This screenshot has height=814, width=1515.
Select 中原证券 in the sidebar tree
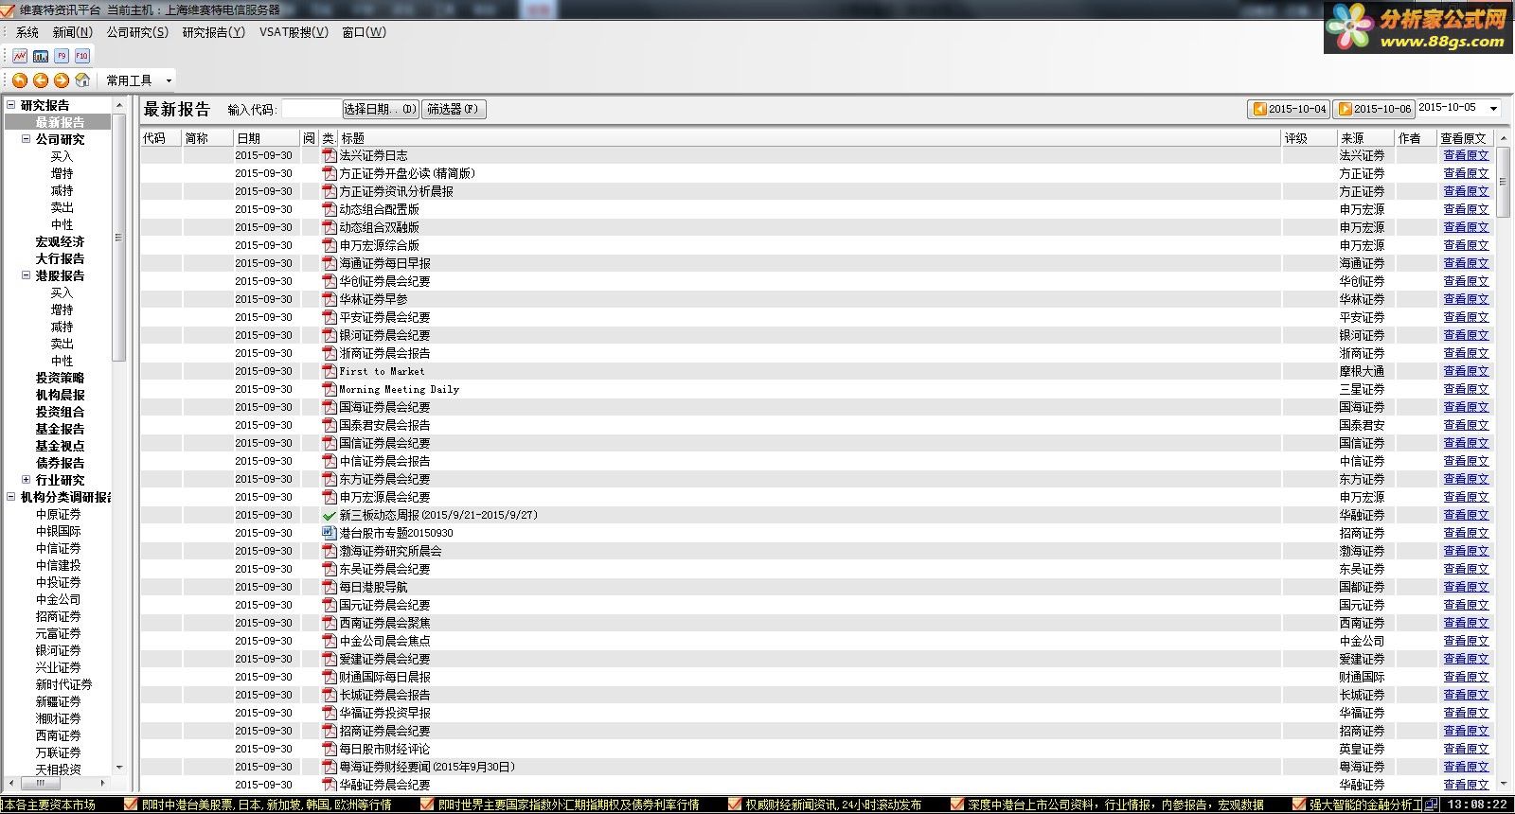58,514
